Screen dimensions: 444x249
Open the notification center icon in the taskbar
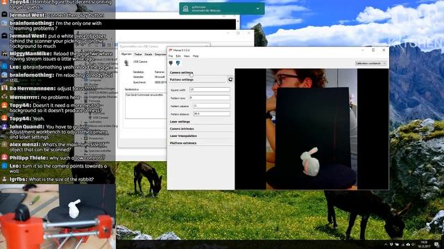pyautogui.click(x=436, y=244)
